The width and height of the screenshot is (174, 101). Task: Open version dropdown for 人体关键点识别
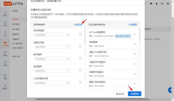pos(52,83)
